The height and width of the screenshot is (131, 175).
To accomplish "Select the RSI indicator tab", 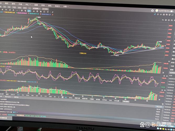I will click(23, 95).
